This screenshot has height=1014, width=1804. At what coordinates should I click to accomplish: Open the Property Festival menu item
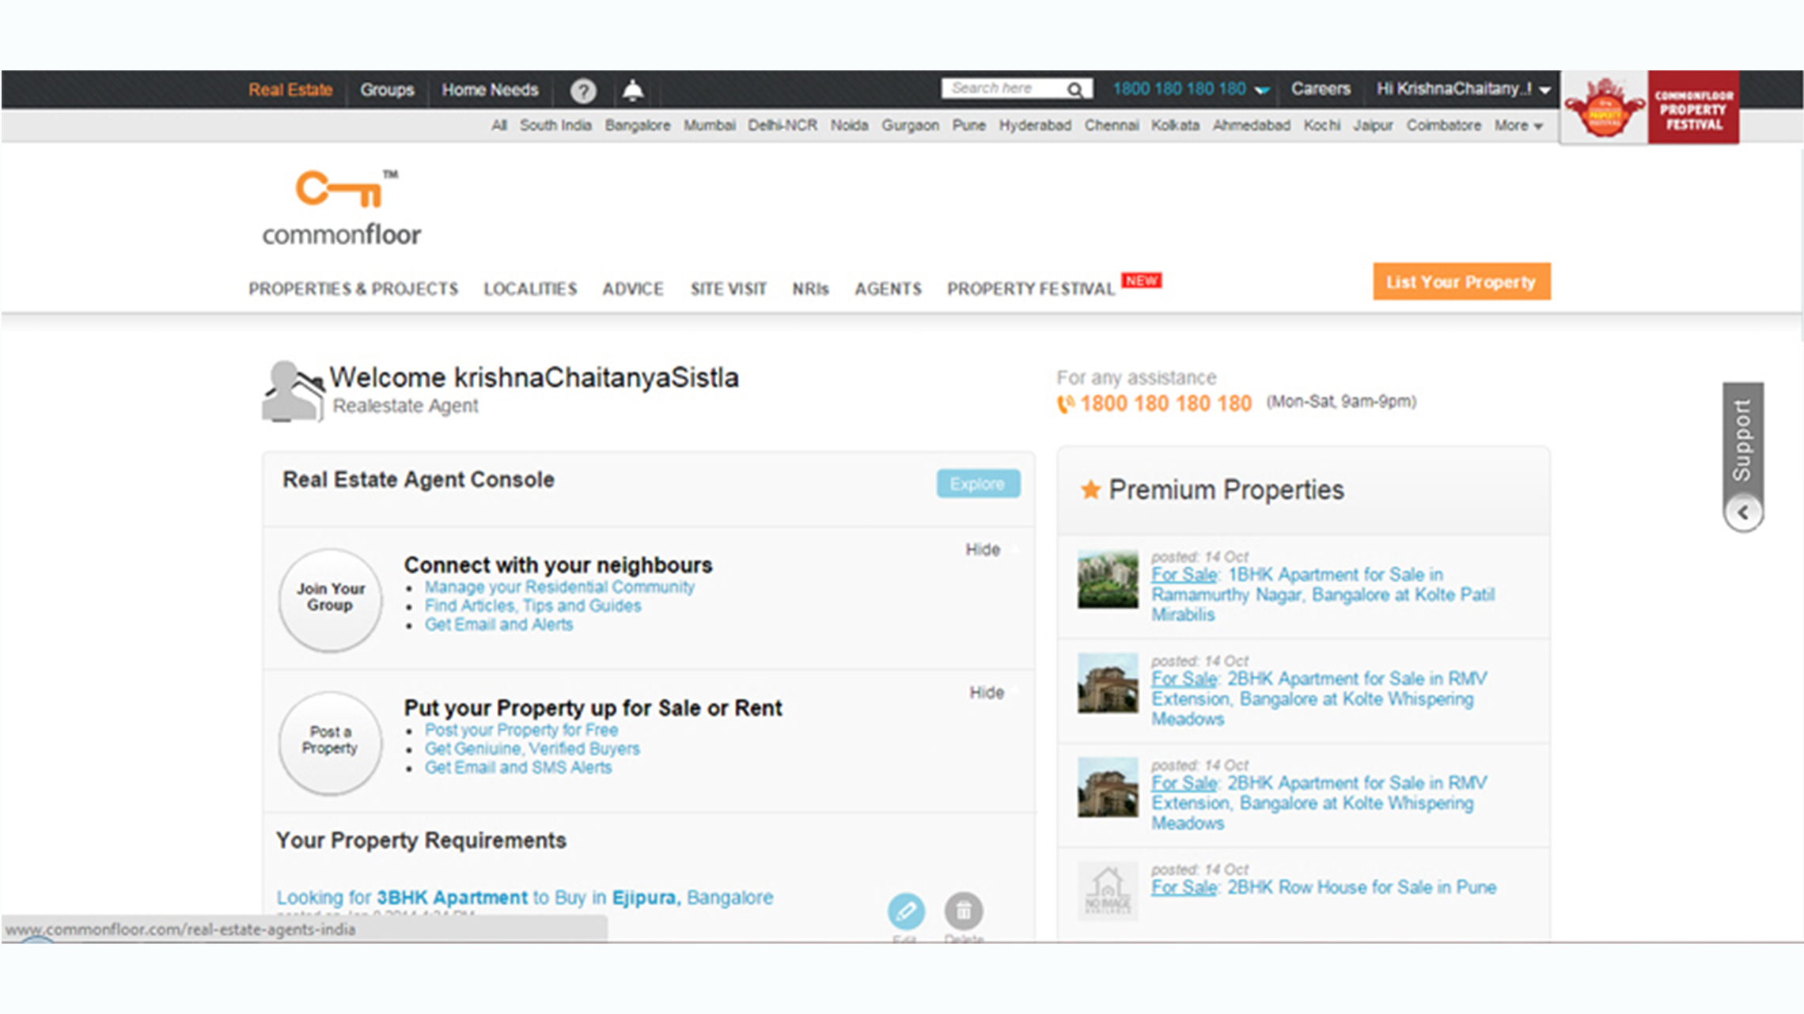[1031, 289]
